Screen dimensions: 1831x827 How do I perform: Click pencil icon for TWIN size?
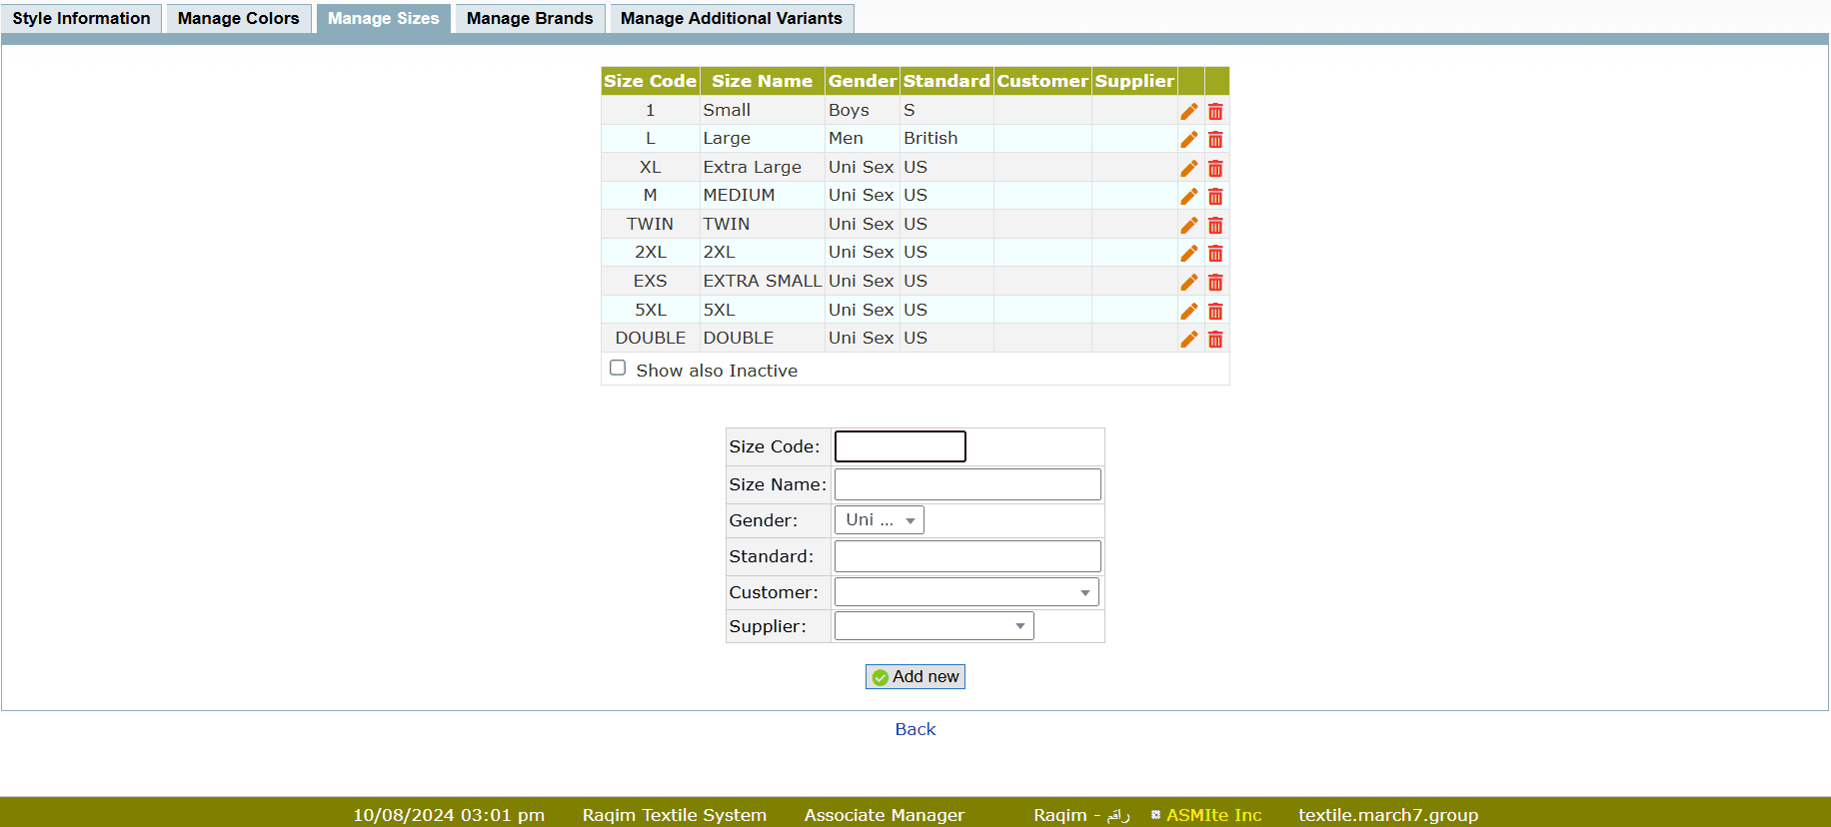pos(1188,225)
